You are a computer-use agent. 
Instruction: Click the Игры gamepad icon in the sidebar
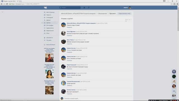click(x=45, y=33)
